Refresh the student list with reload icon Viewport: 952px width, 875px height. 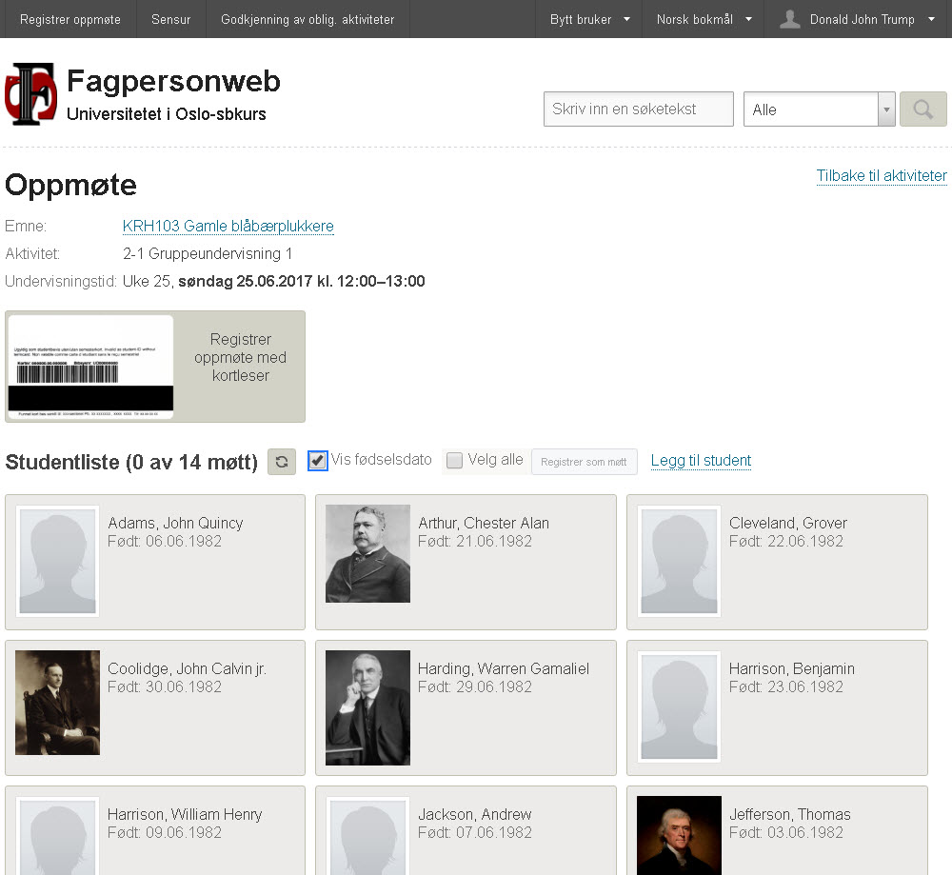282,462
